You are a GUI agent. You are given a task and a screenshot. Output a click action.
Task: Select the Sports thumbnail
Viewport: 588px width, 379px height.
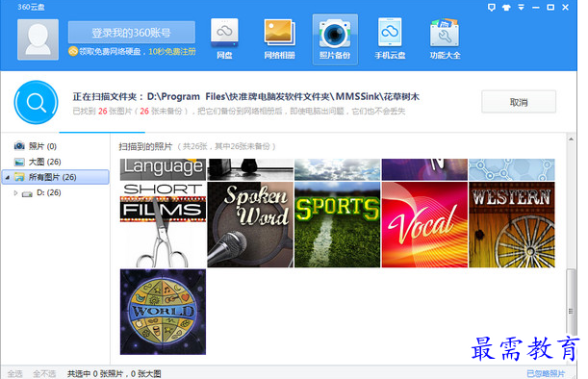(337, 224)
